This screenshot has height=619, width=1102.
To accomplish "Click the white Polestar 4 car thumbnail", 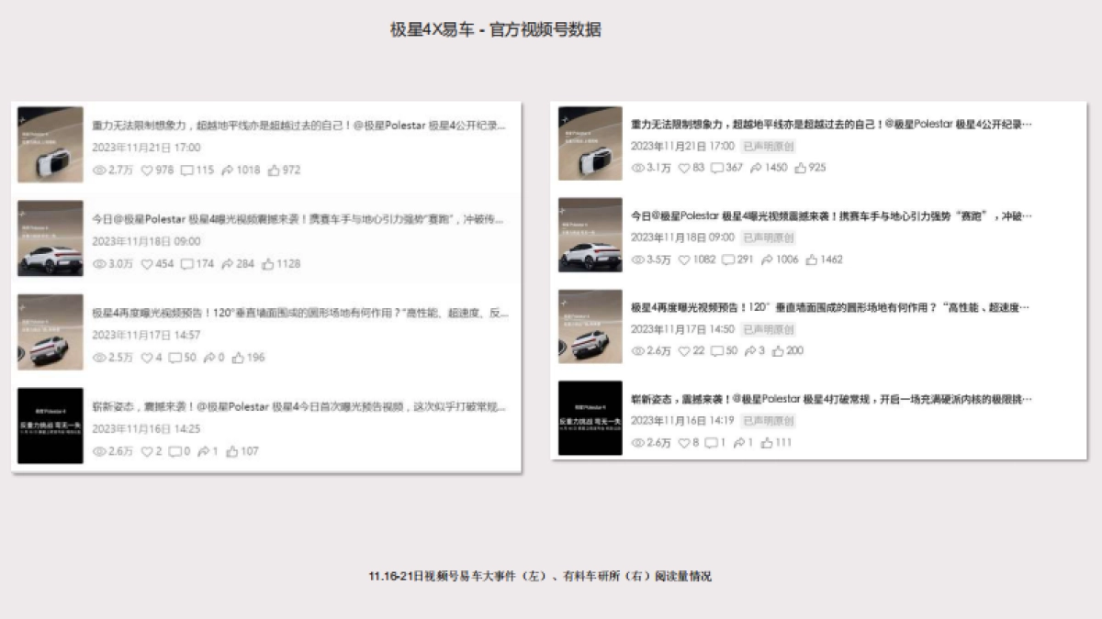I will [50, 236].
